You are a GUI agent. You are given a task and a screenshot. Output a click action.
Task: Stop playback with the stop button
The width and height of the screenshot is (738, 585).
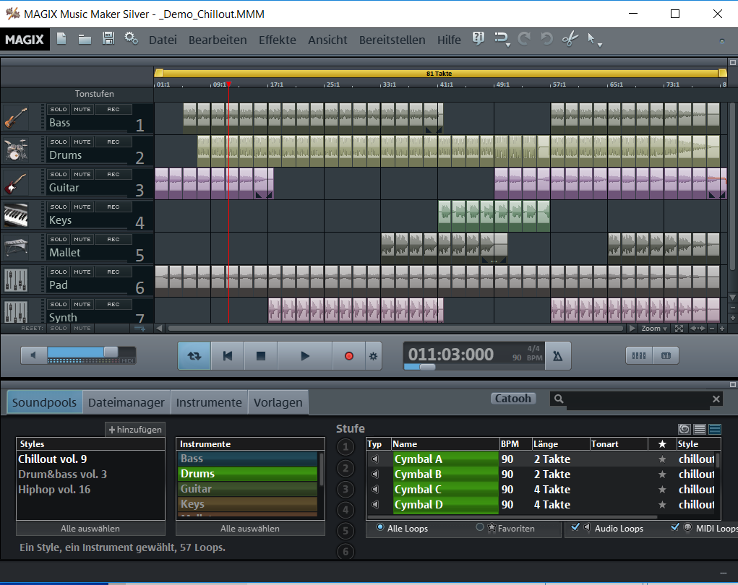click(261, 356)
